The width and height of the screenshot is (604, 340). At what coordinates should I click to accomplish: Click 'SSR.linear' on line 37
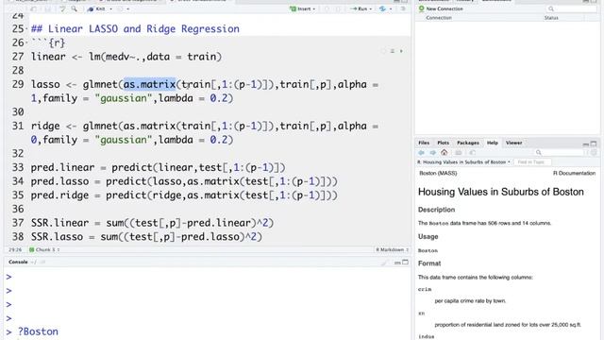click(59, 223)
